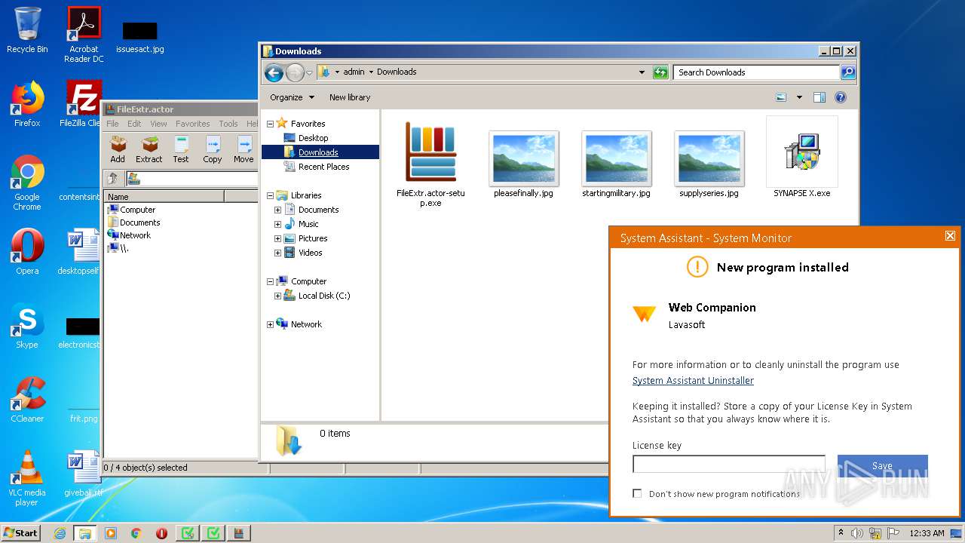Open Google Chrome desktop shortcut
The image size is (965, 543).
click(x=27, y=183)
